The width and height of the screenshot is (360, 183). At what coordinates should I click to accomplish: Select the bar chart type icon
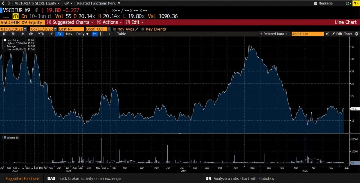(x=101, y=34)
